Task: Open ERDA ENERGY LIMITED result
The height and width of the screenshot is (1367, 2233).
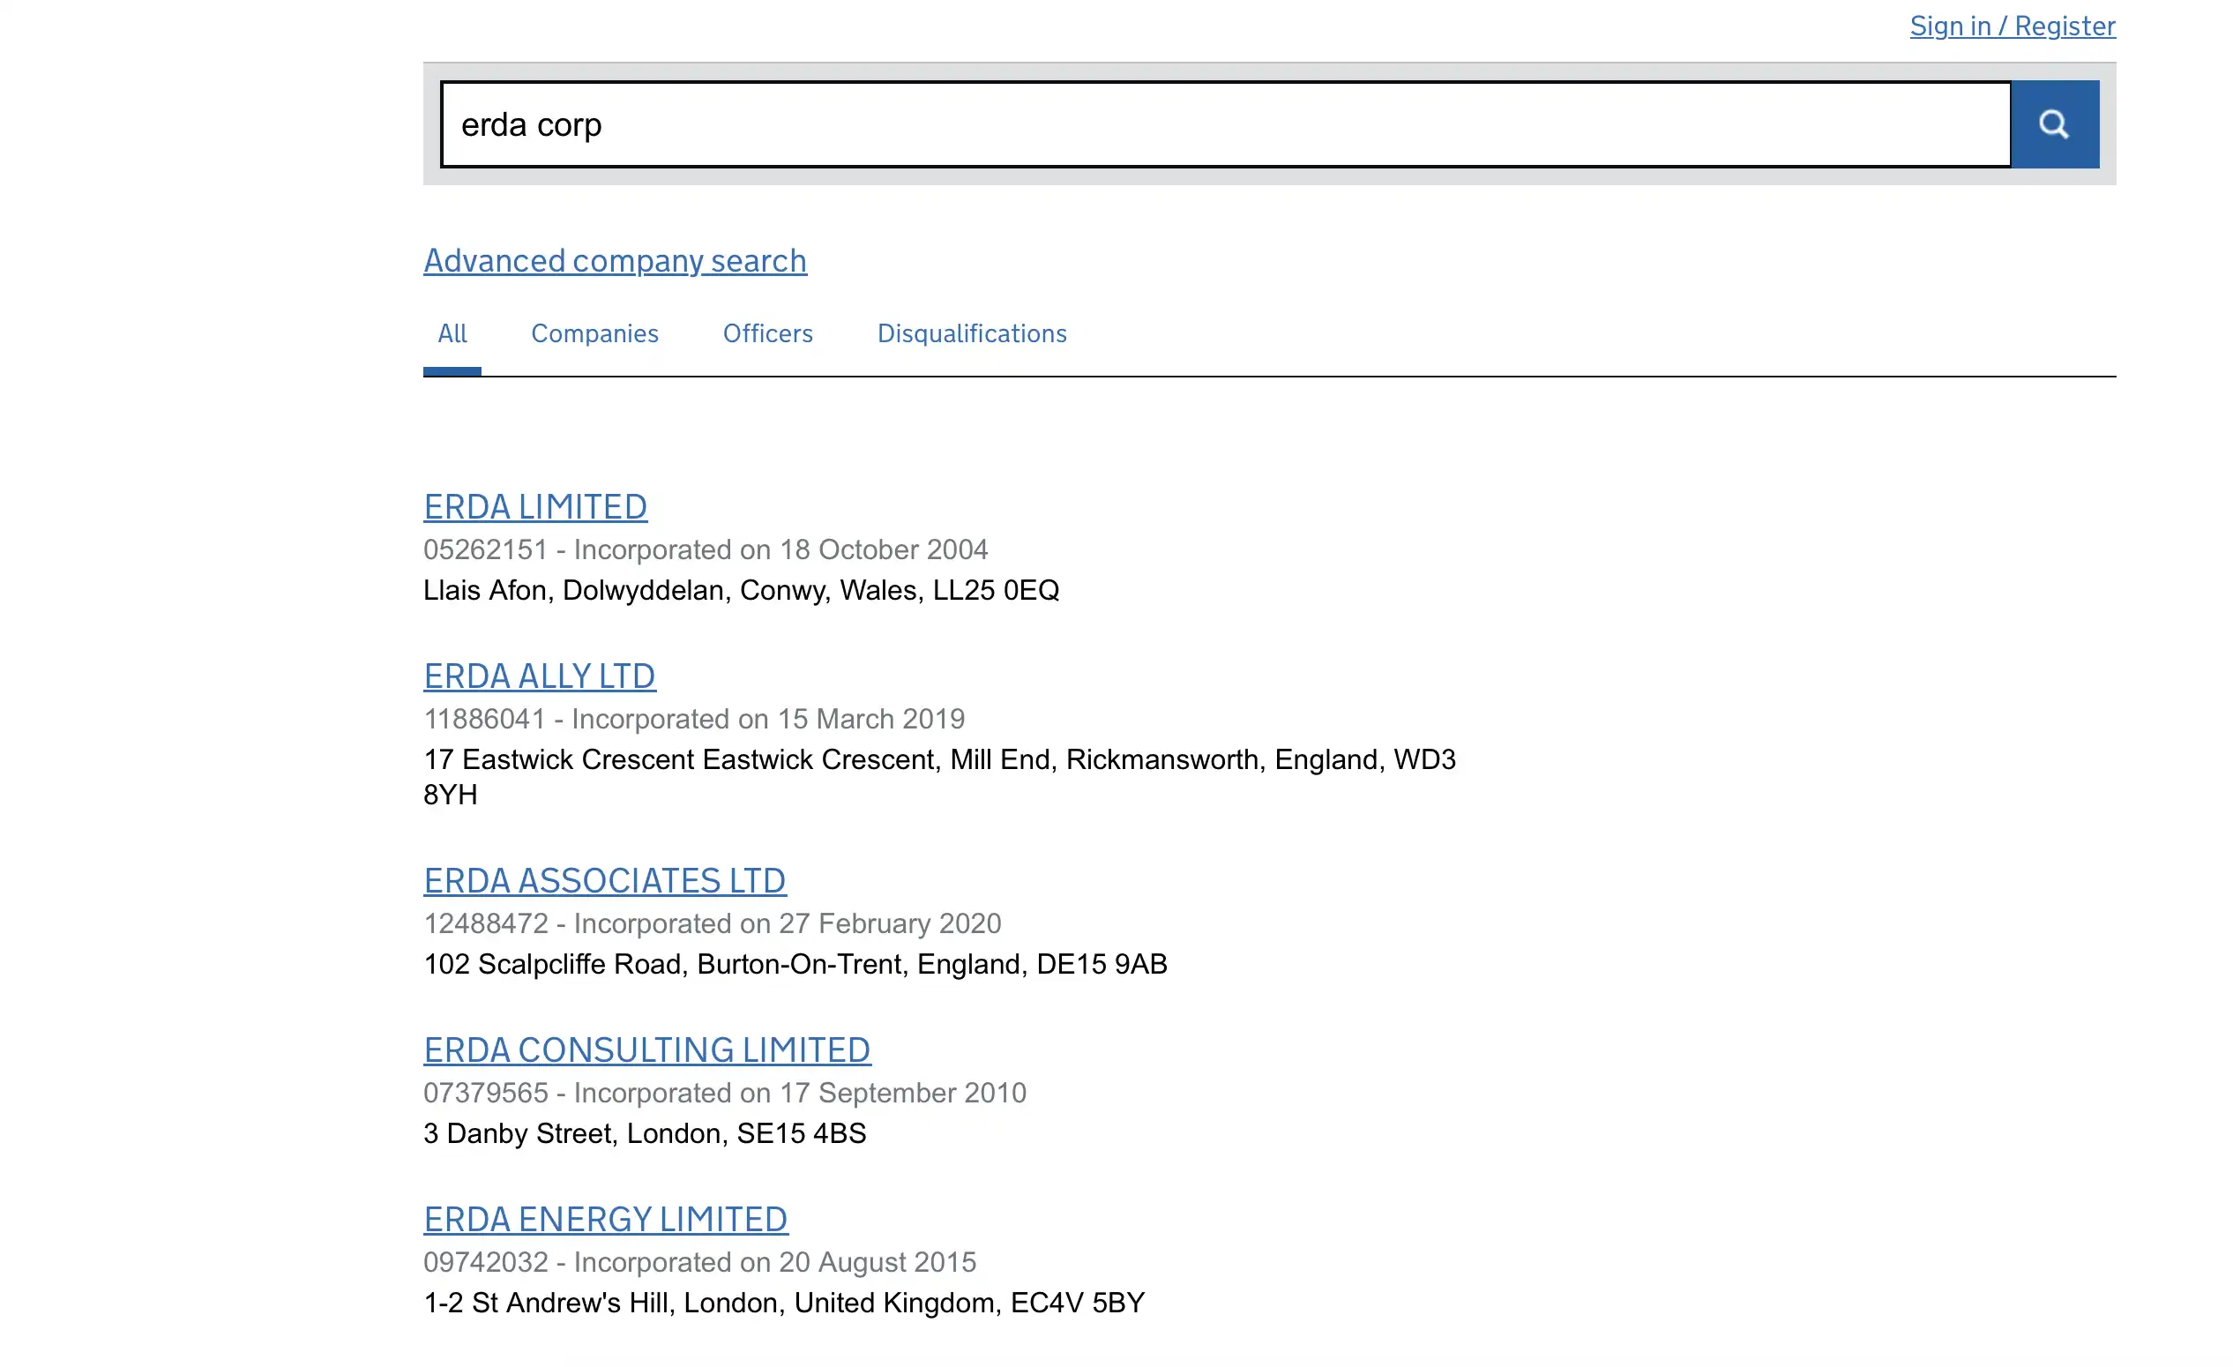Action: pos(605,1220)
